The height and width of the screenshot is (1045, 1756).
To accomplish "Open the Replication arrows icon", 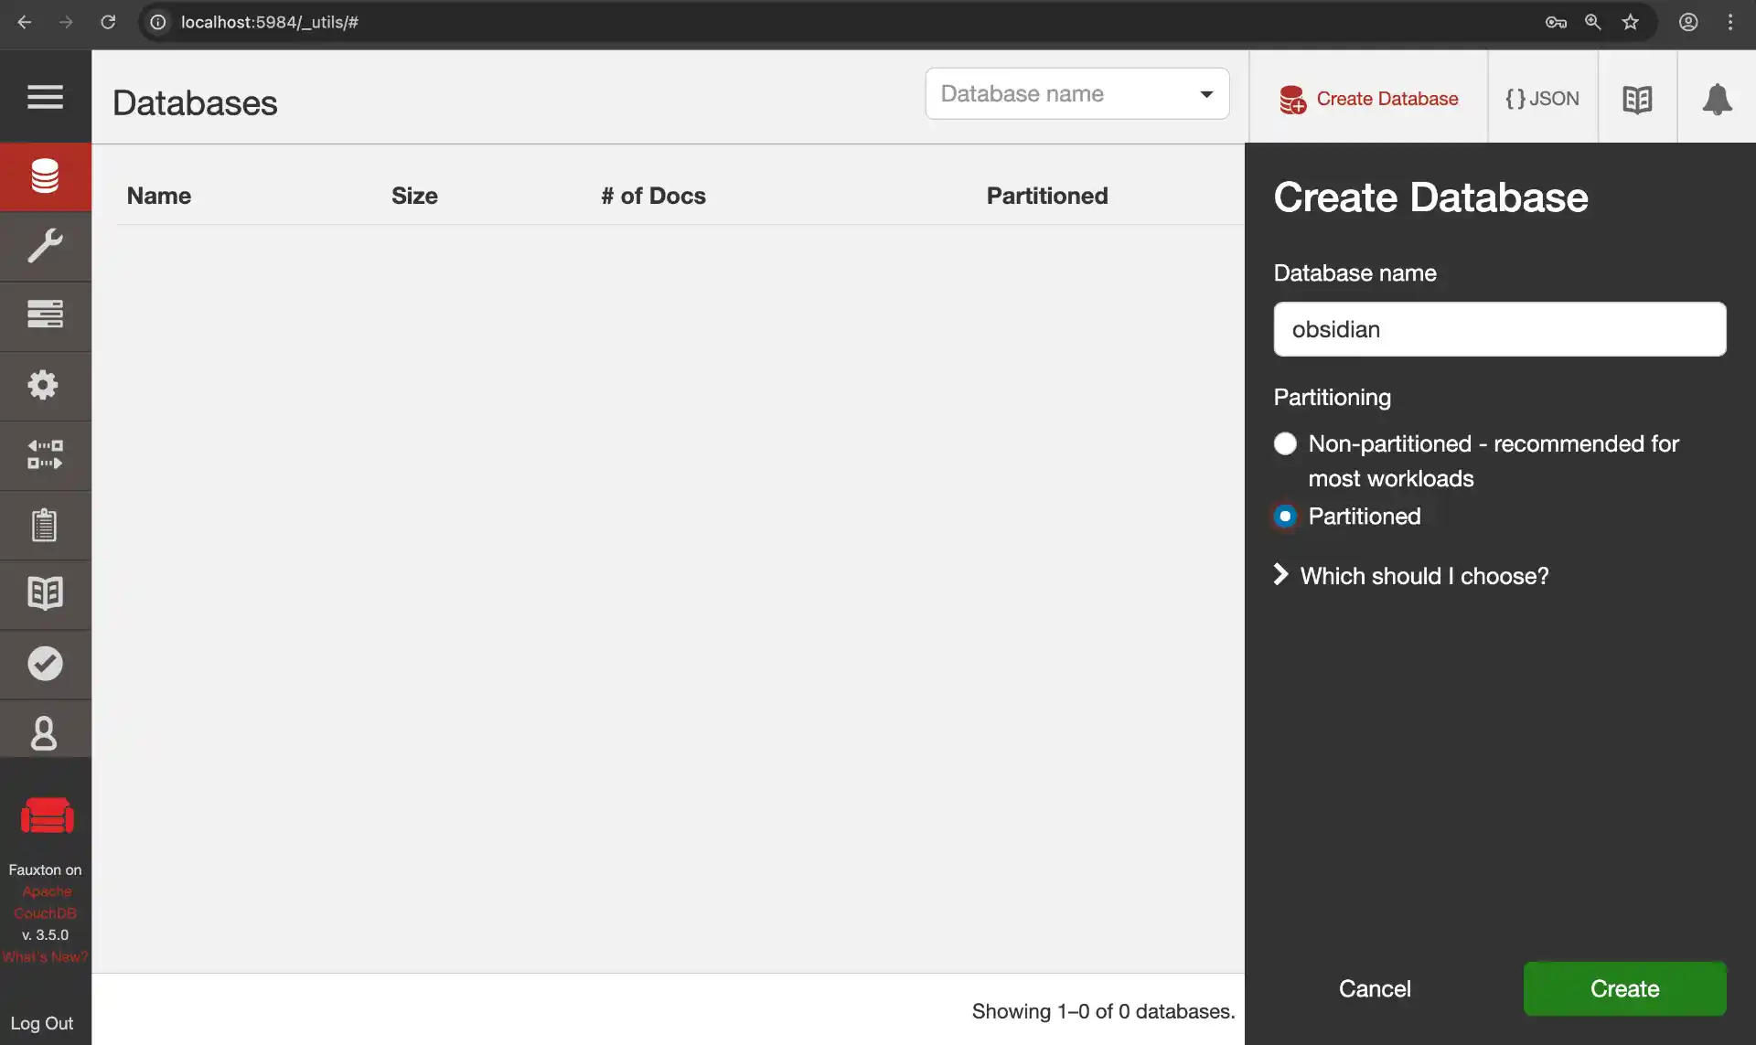I will tap(45, 454).
